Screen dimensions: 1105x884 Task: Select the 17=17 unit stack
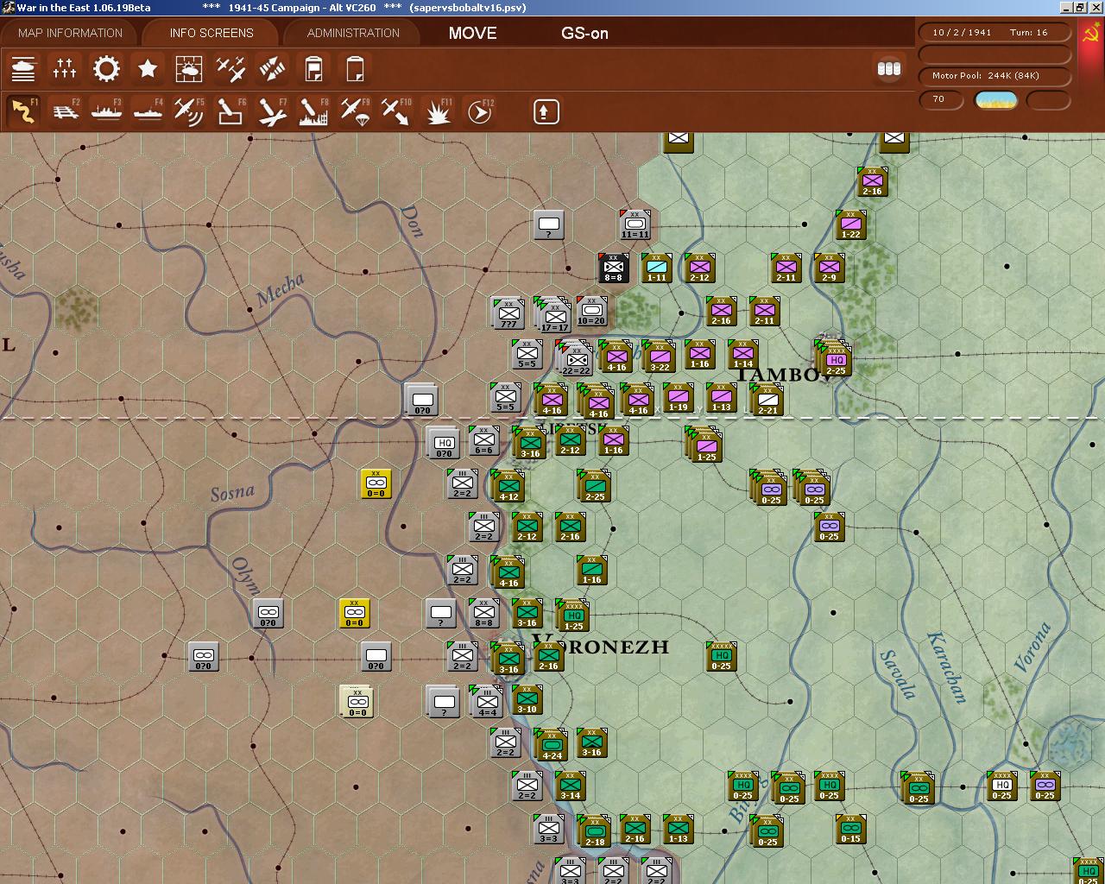(553, 316)
